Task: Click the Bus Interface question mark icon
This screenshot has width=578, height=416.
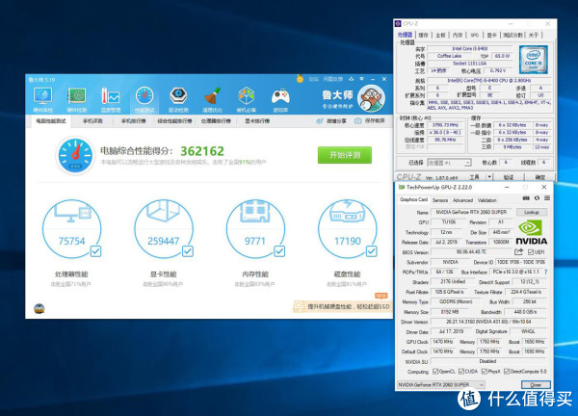Action: (545, 272)
